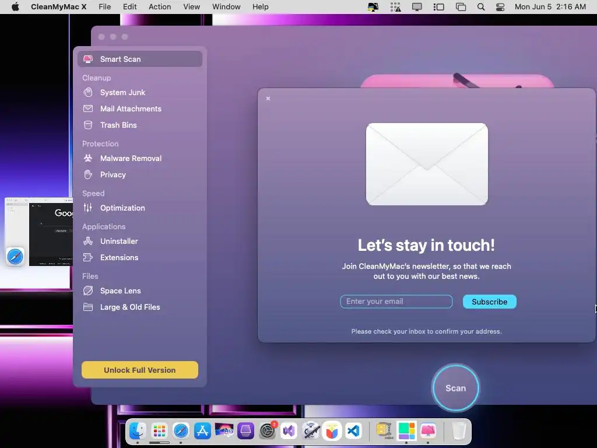Screen dimensions: 597x448
Task: Click the Uninstaller icon in sidebar
Action: (88, 241)
